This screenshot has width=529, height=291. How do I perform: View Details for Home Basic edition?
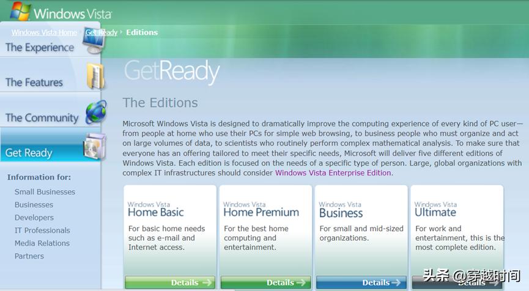pos(170,282)
